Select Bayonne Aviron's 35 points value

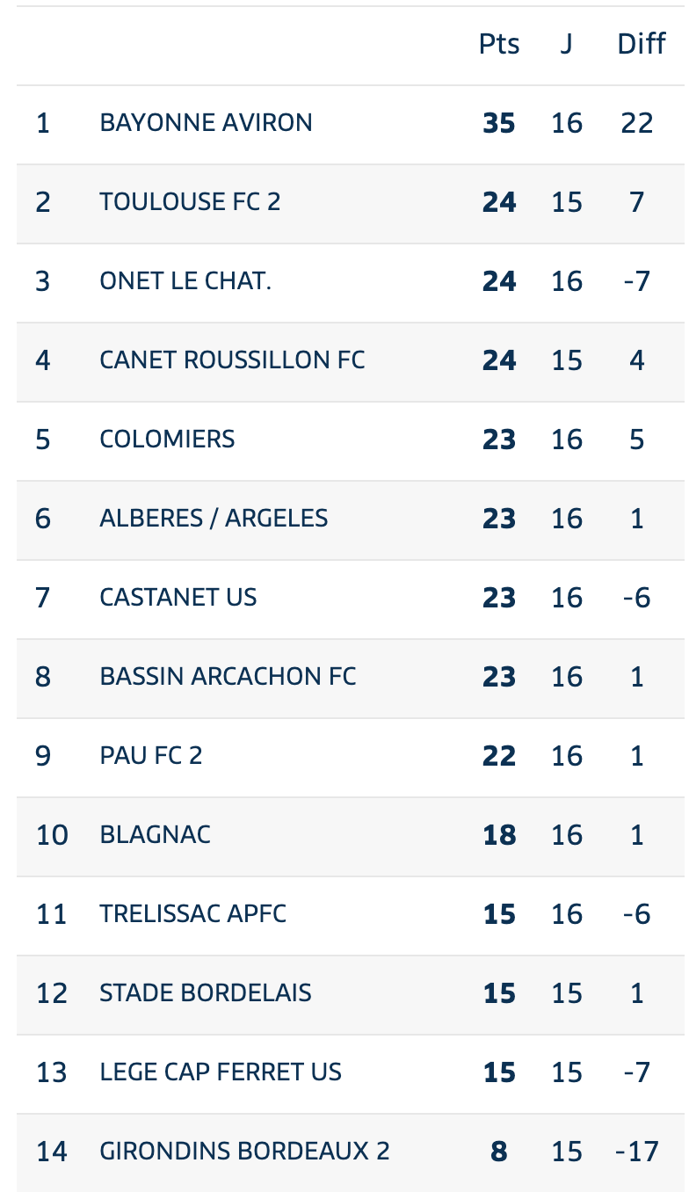click(499, 123)
